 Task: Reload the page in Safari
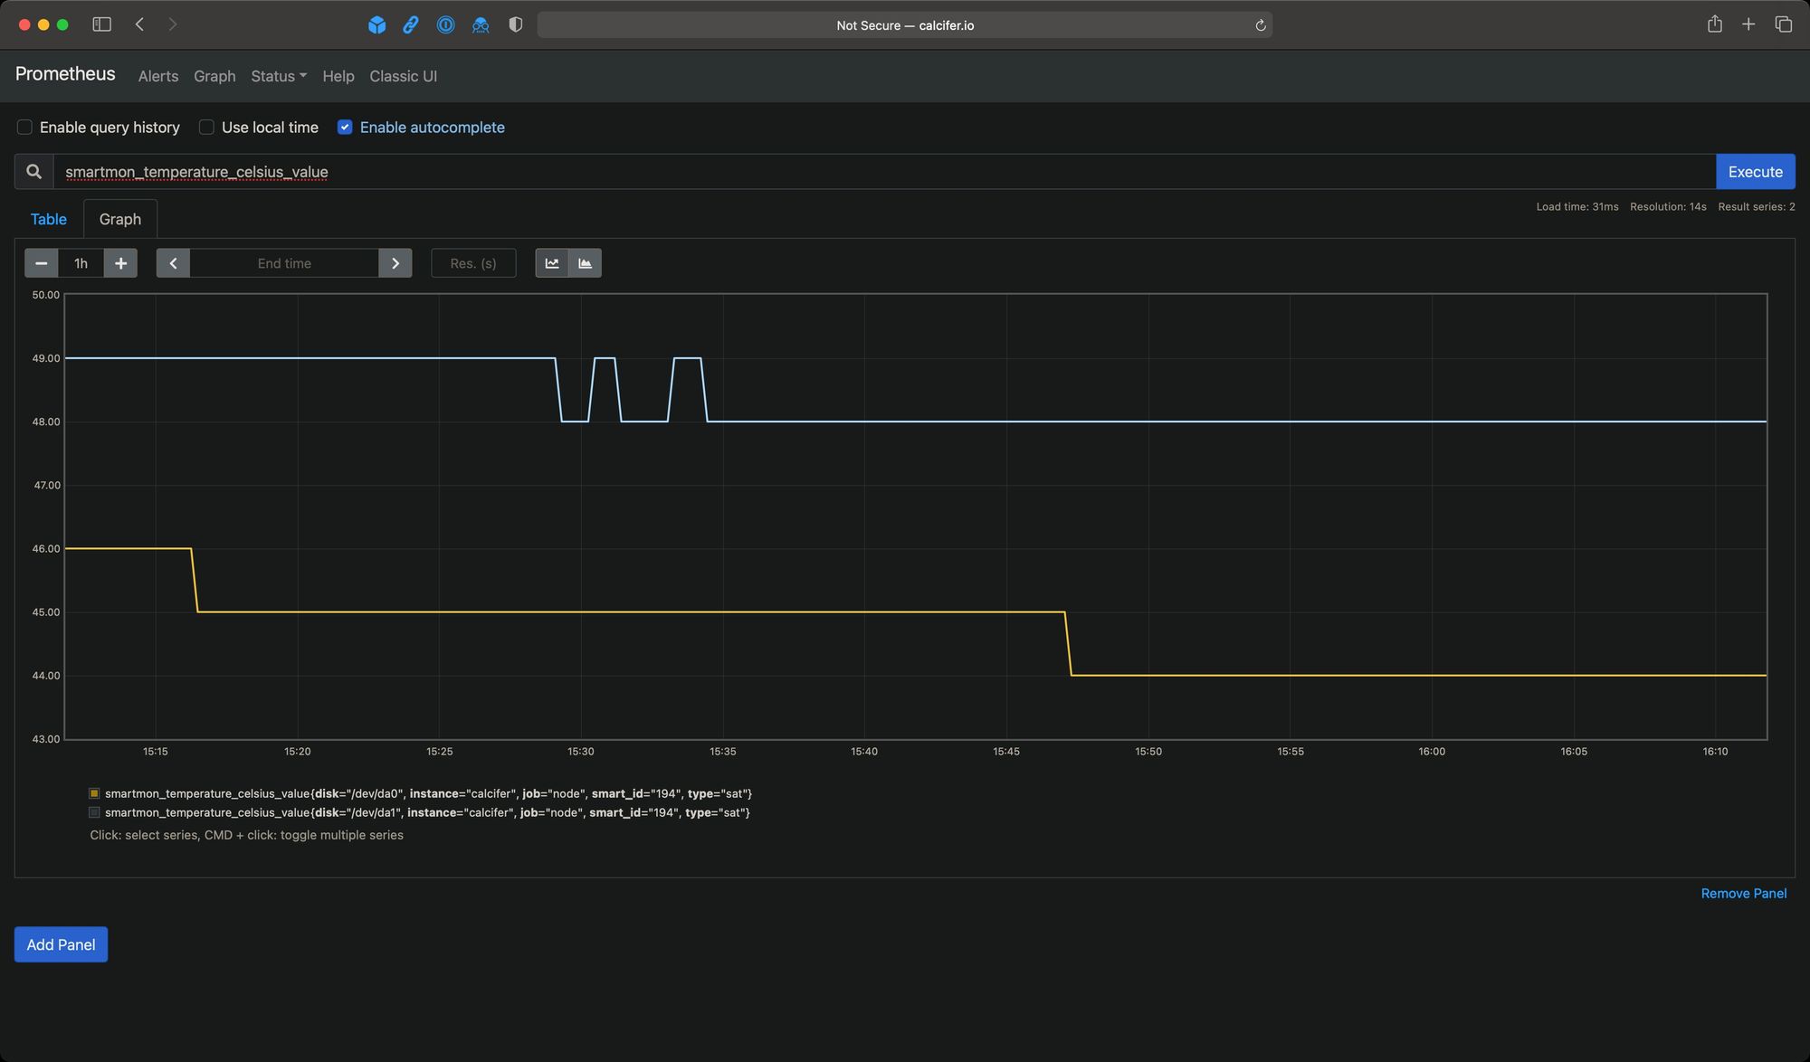(x=1260, y=25)
